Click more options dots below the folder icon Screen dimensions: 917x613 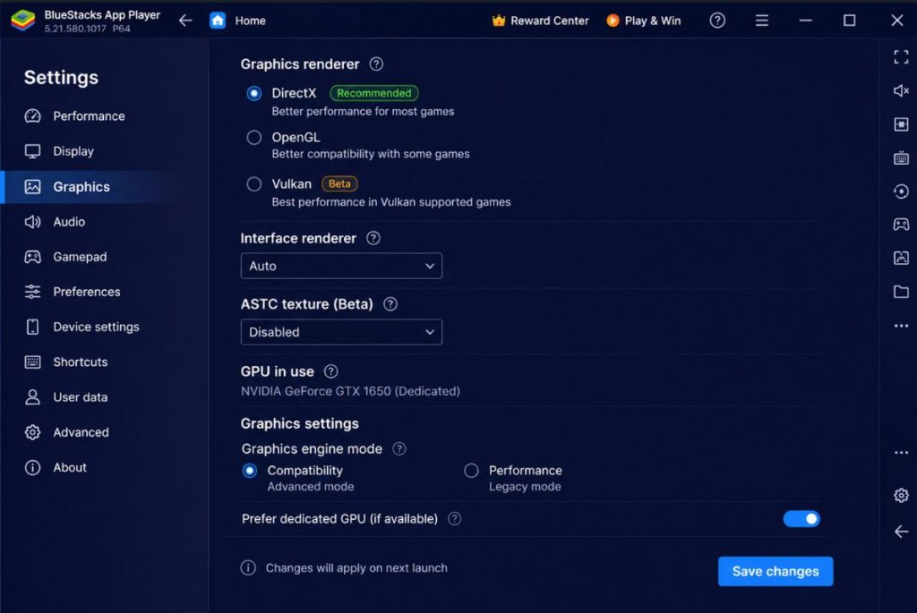pyautogui.click(x=901, y=326)
